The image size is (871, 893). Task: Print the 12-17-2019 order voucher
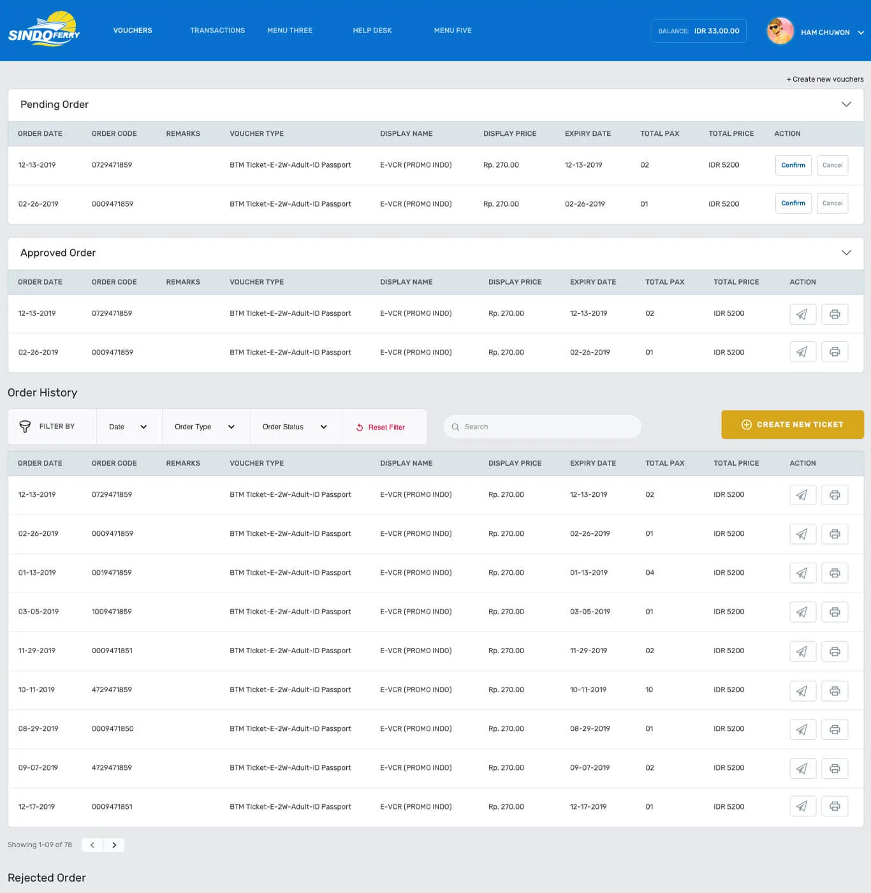point(834,807)
